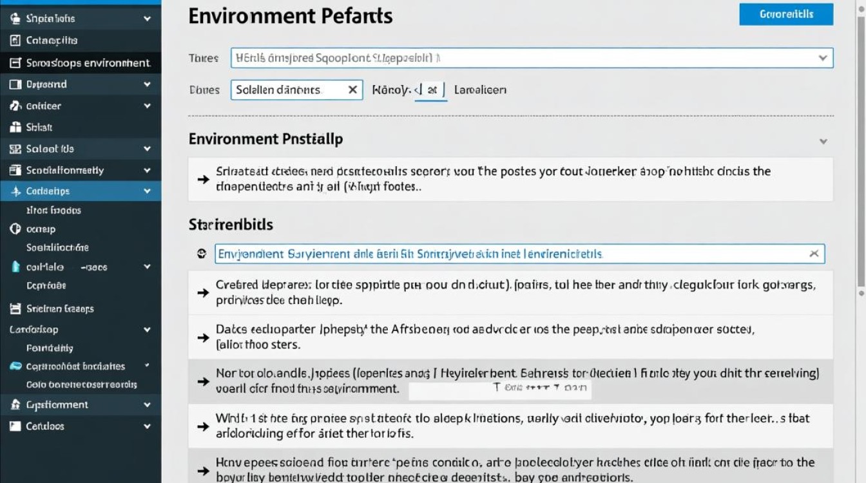Click the icon beside the Sipta lohs sidebar item
The height and width of the screenshot is (483, 866).
15,19
